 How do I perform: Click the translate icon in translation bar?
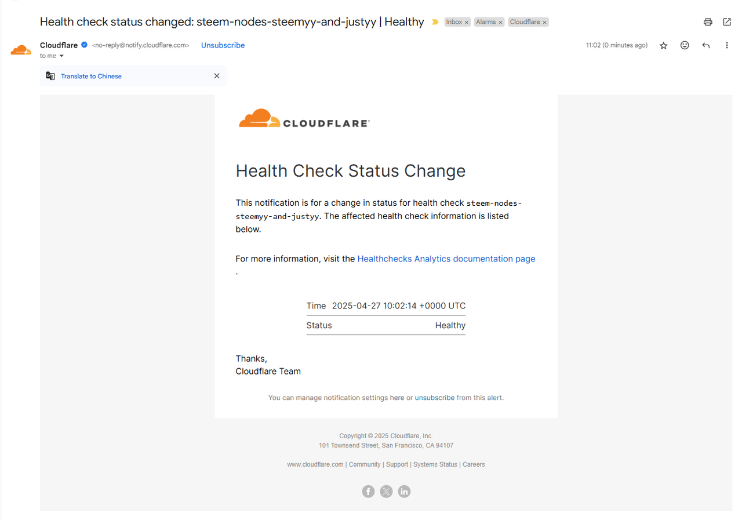(50, 76)
